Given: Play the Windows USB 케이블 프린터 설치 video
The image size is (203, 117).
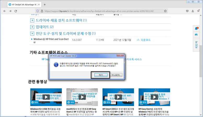Looking at the screenshot, I should pyautogui.click(x=46, y=97).
